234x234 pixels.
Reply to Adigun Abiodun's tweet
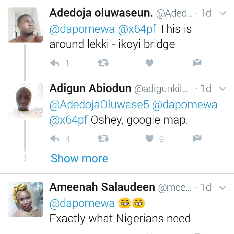pyautogui.click(x=55, y=139)
